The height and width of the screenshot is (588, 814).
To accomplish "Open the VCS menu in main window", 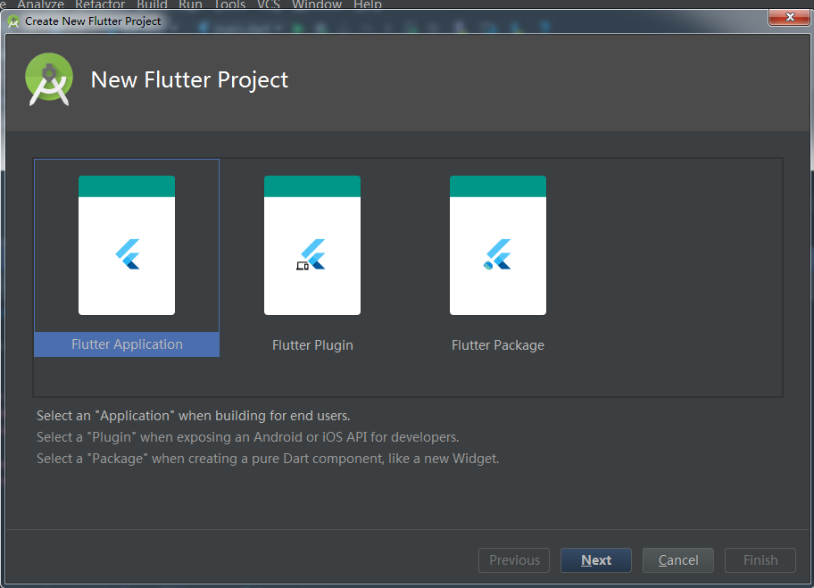I will tap(269, 4).
